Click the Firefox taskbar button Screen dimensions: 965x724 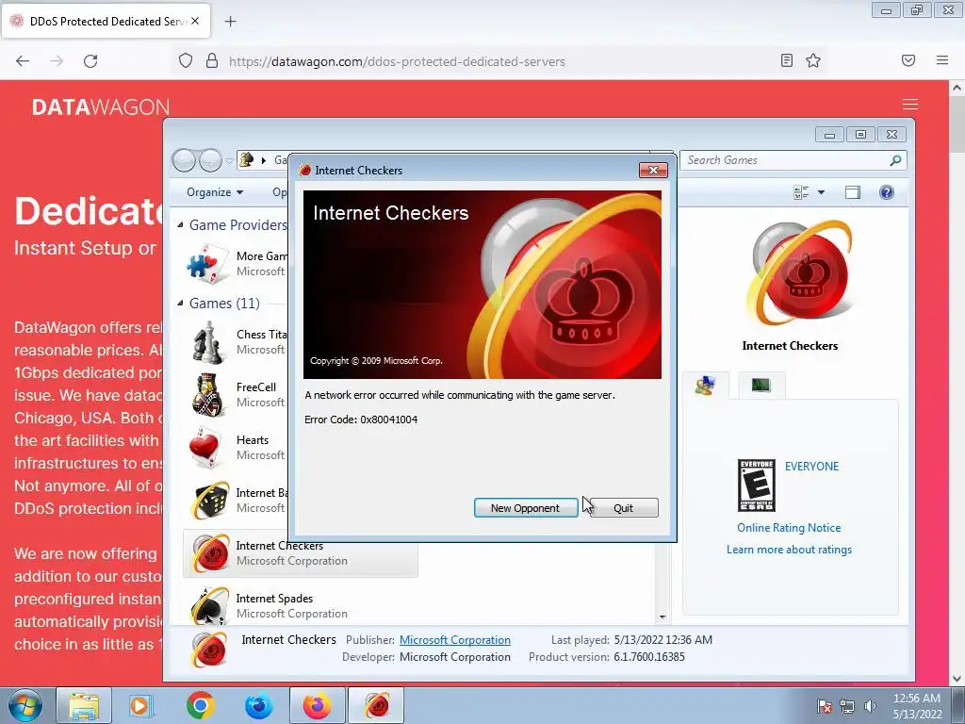(x=317, y=705)
